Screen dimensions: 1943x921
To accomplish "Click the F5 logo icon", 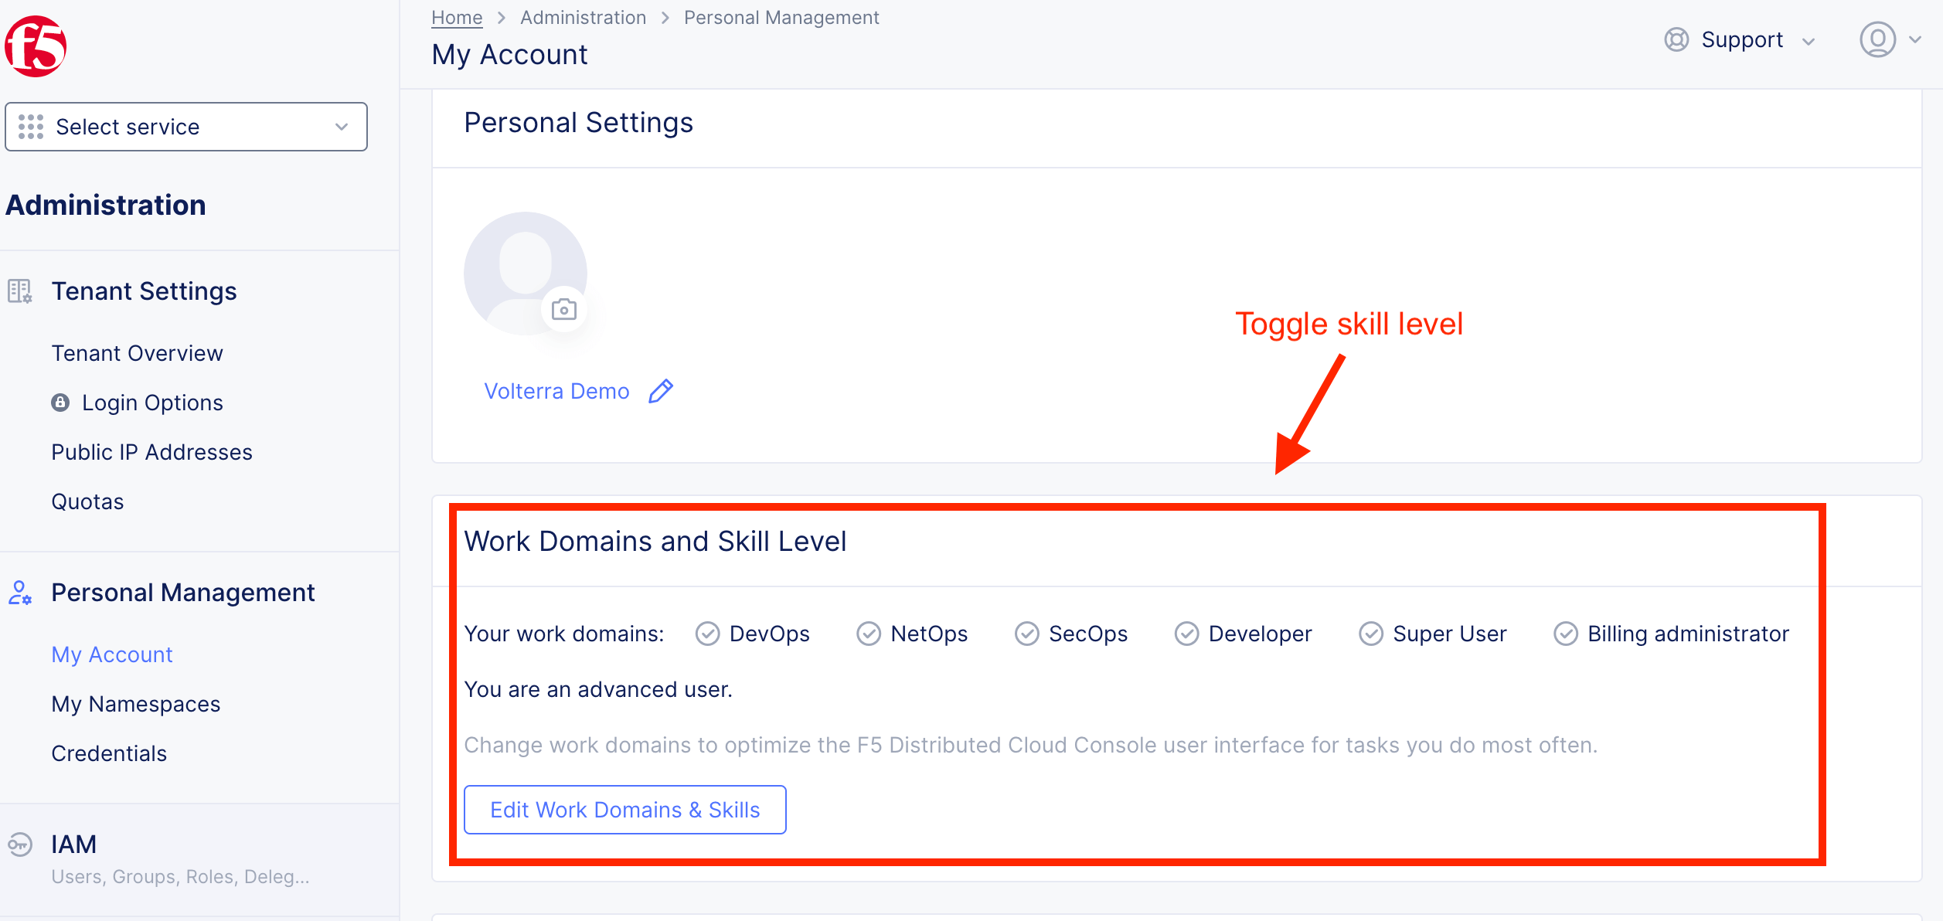I will [36, 46].
